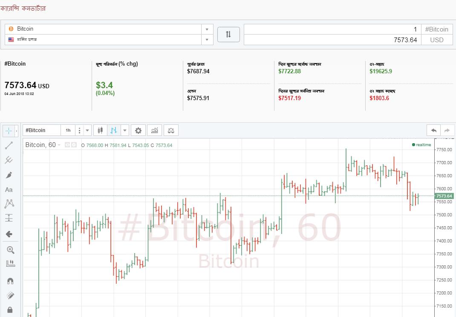Click the L 7543.05 low value in legend
Viewport: 456px width, 317px height.
pos(139,145)
